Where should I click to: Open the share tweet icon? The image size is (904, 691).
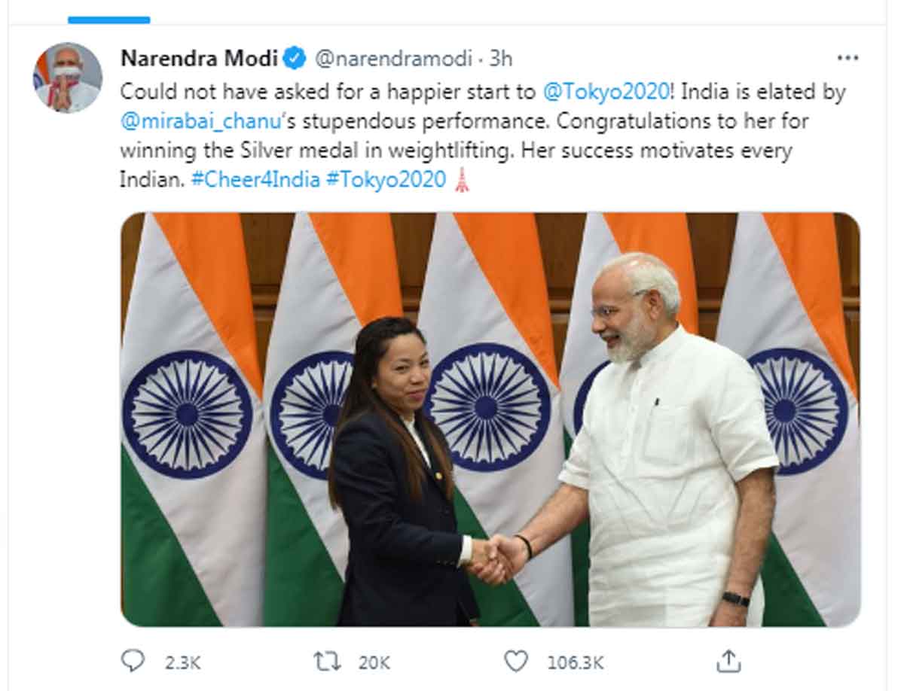[x=728, y=662]
